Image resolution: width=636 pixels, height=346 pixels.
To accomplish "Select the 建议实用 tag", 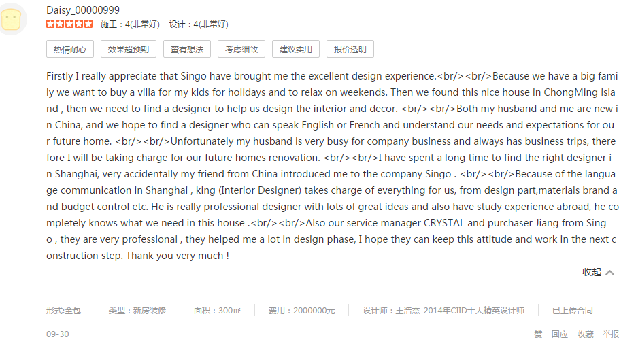I will [x=296, y=49].
